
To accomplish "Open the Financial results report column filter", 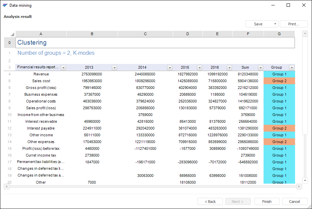I will coord(63,68).
